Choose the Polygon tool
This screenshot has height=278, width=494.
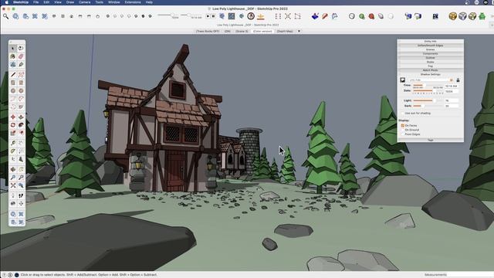click(x=21, y=91)
